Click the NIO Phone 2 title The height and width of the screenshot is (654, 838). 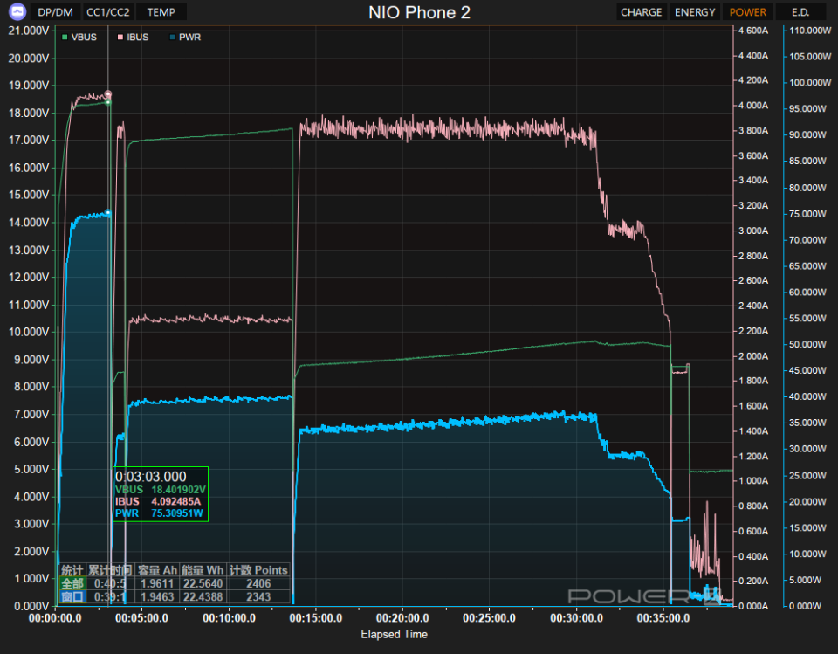pos(418,12)
